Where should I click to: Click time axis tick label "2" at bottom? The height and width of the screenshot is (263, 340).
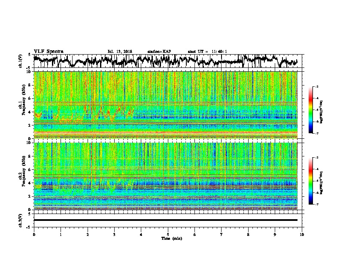88,235
